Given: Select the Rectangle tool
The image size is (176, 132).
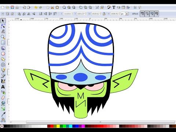Looking at the screenshot, I should tap(3, 43).
